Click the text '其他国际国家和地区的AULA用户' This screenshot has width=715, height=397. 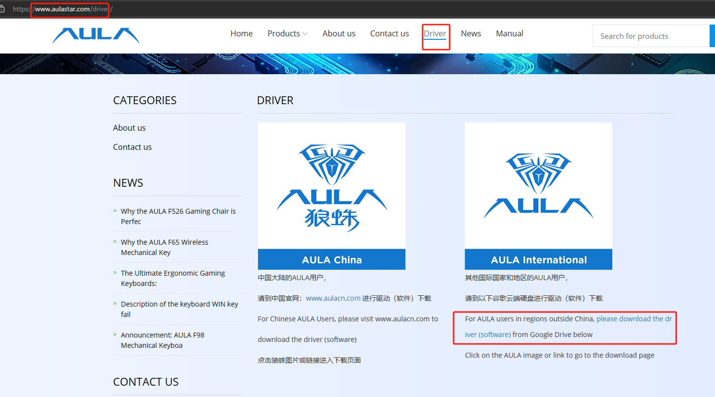(516, 278)
